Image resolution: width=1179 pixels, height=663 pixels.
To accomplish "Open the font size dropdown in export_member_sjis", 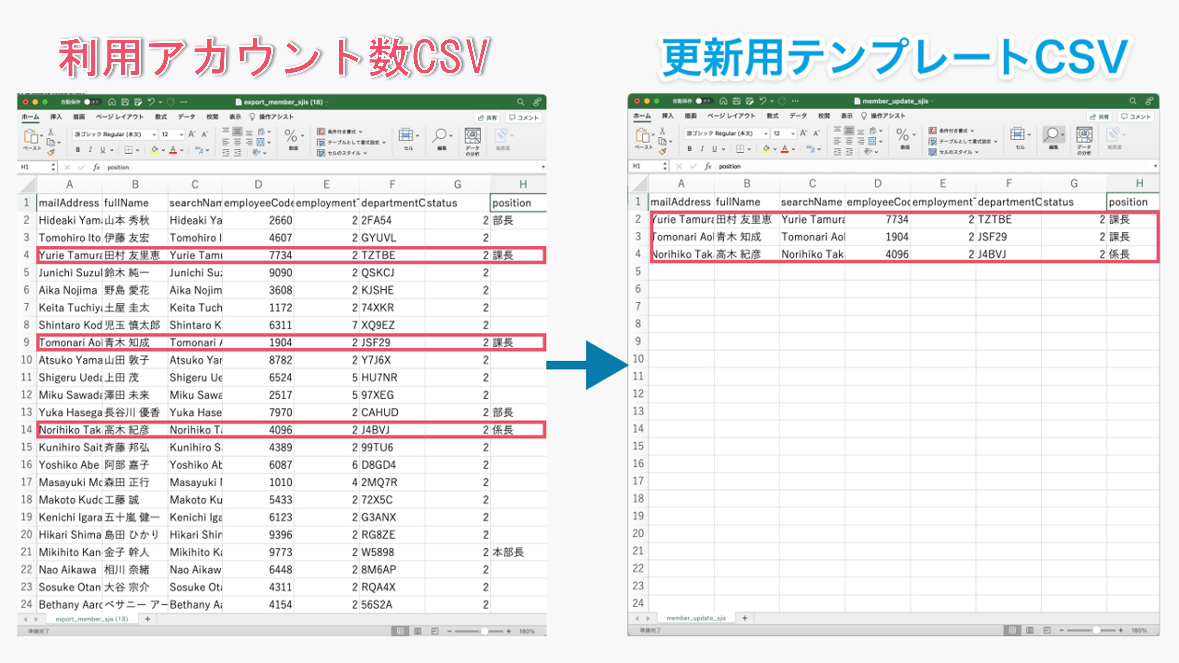I will click(181, 134).
